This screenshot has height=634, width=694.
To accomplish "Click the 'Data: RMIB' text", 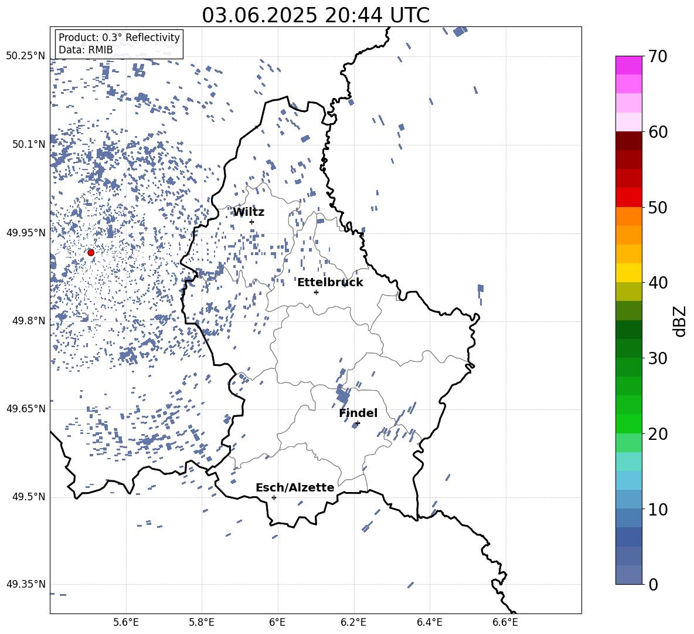I will [86, 50].
